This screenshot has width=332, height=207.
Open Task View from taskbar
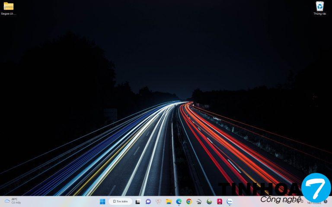[138, 201]
